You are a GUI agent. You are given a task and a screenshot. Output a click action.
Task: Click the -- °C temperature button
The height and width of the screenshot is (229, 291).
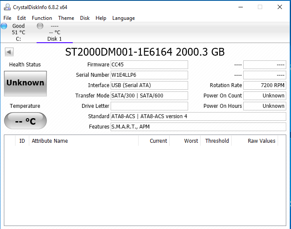click(25, 121)
